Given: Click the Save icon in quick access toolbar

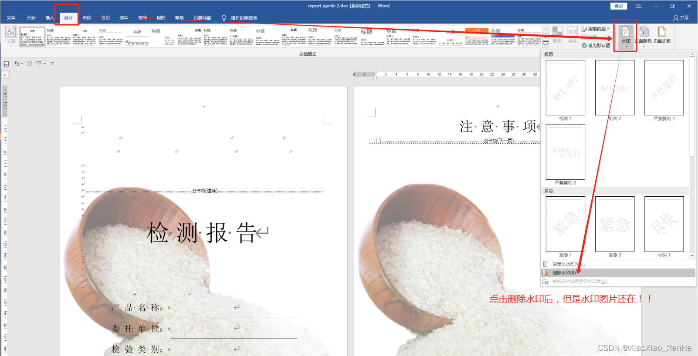Looking at the screenshot, I should tap(6, 64).
